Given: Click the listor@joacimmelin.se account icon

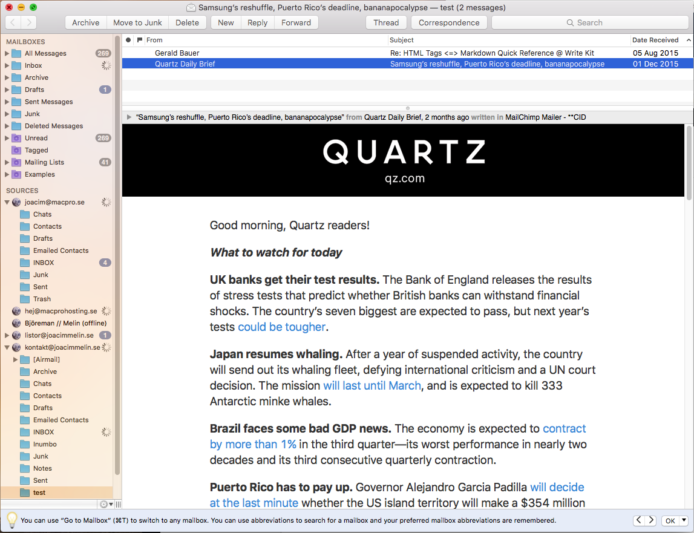Looking at the screenshot, I should click(x=16, y=335).
